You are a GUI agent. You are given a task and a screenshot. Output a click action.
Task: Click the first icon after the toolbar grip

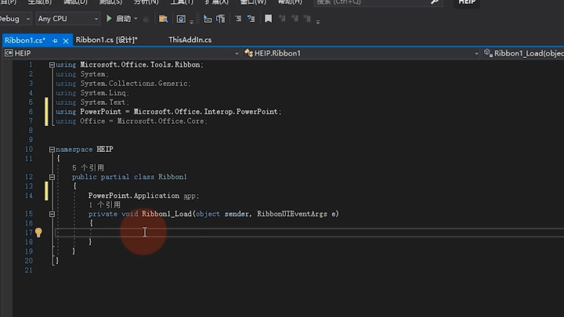coord(208,19)
